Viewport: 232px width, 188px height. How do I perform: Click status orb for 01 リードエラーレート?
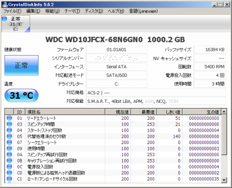9,118
